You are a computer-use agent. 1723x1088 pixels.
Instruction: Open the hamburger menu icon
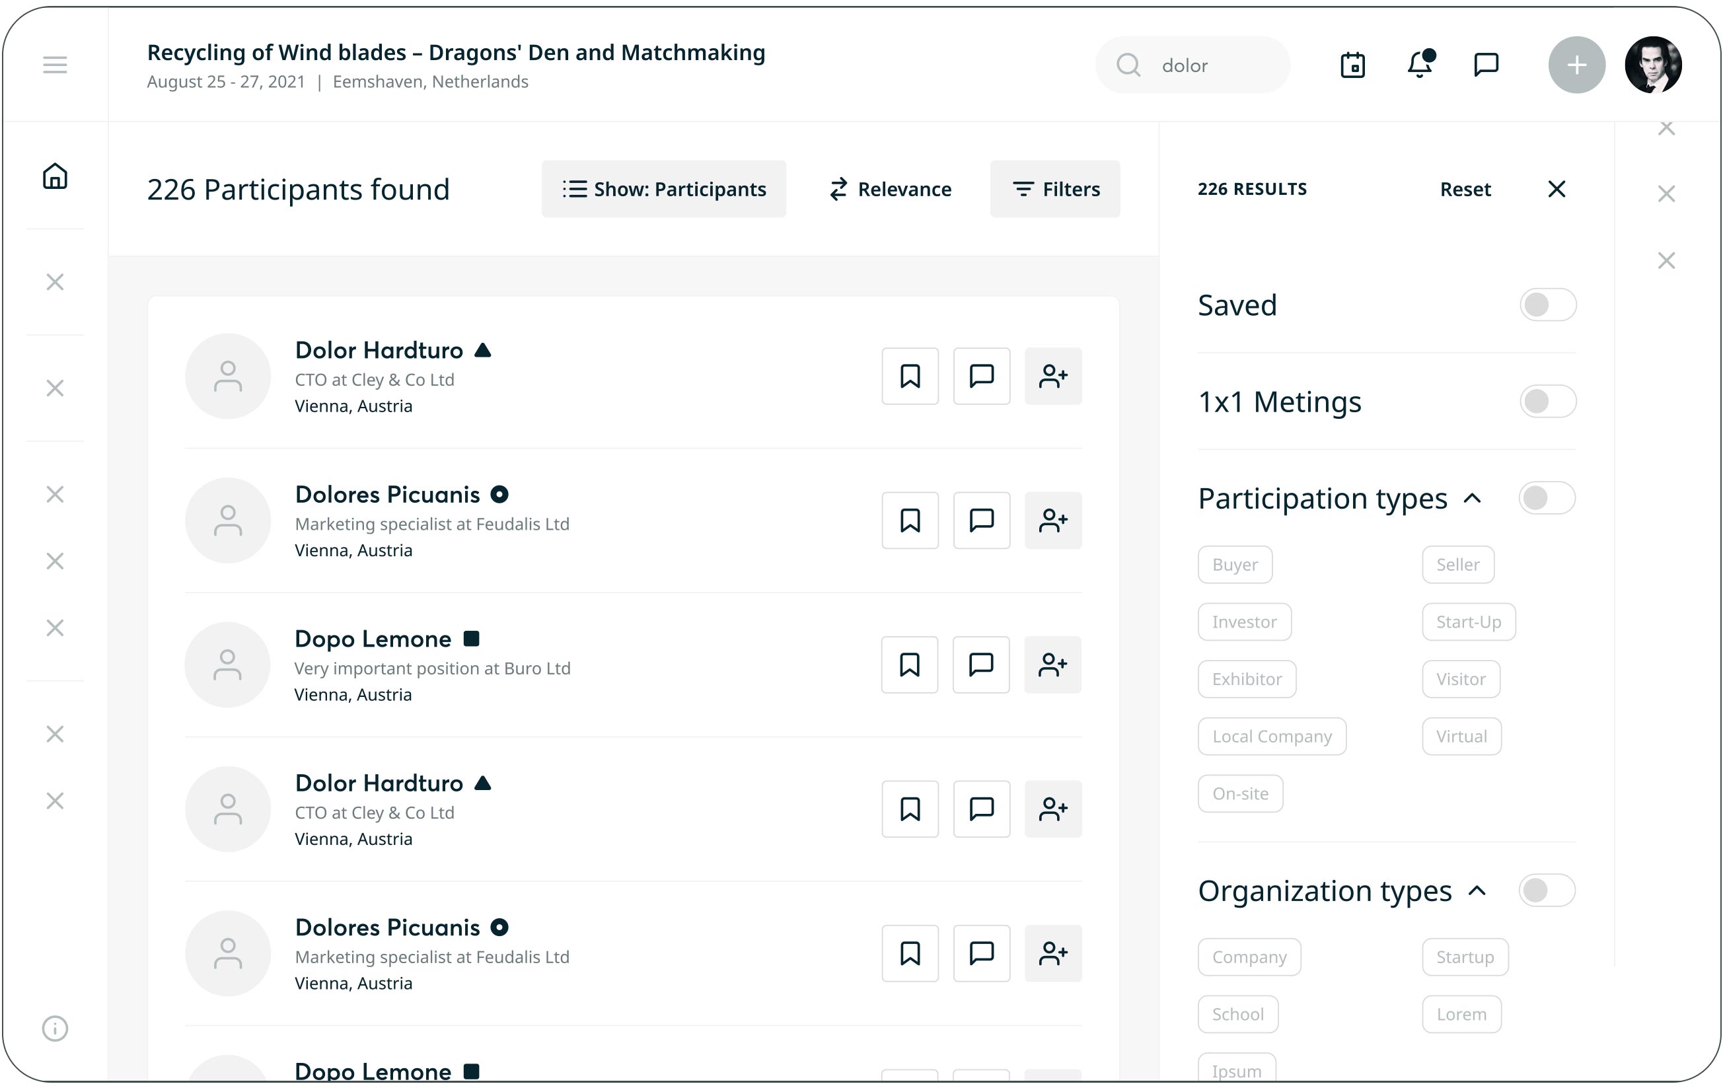55,65
